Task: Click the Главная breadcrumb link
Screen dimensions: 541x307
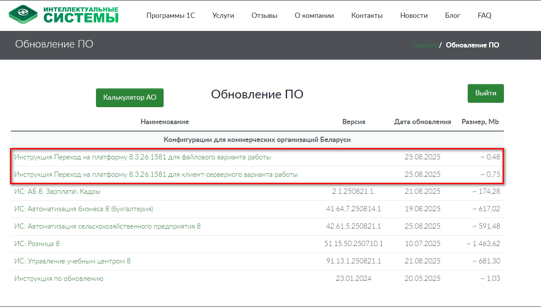Action: pyautogui.click(x=425, y=45)
